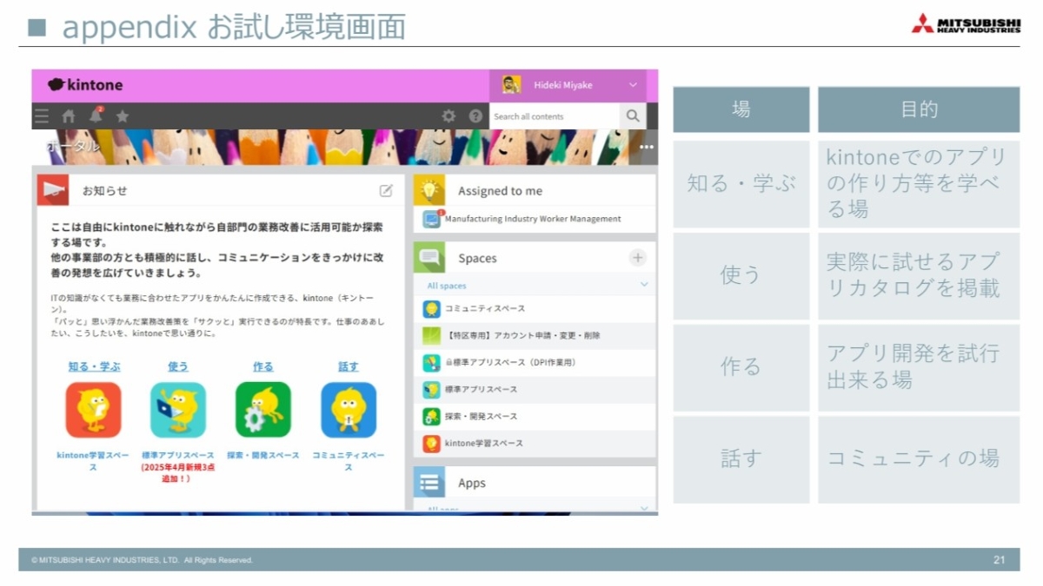Open 標準アプリスペース in Spaces list
Image resolution: width=1043 pixels, height=586 pixels.
[x=481, y=389]
